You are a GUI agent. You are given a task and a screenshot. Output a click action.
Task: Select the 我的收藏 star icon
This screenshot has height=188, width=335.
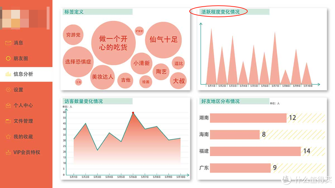pyautogui.click(x=8, y=136)
